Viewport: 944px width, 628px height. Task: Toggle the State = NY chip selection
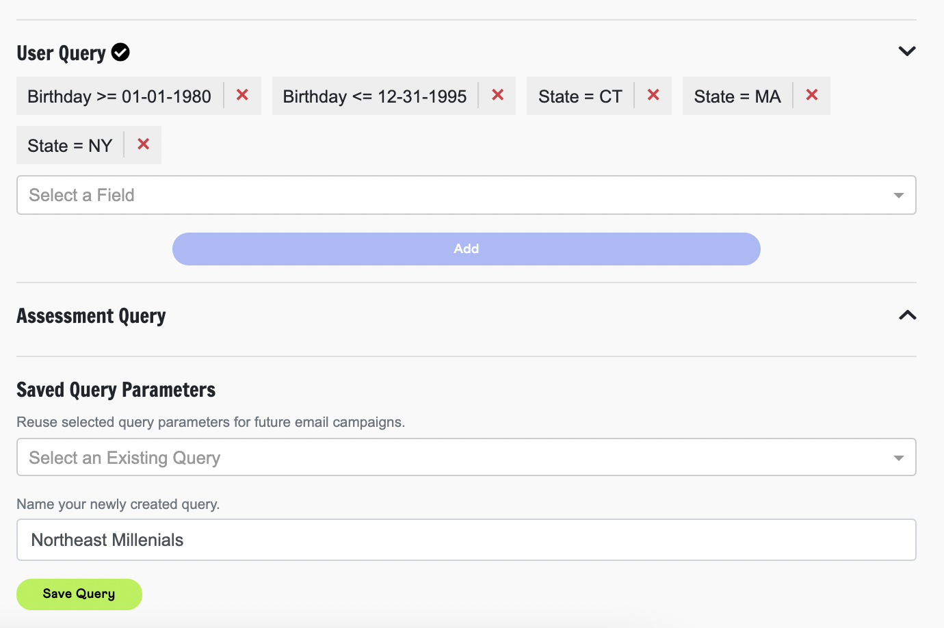70,144
